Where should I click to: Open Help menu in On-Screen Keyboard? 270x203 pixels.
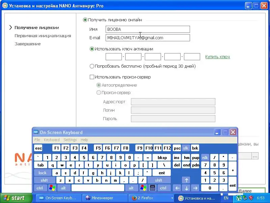pos(84,140)
